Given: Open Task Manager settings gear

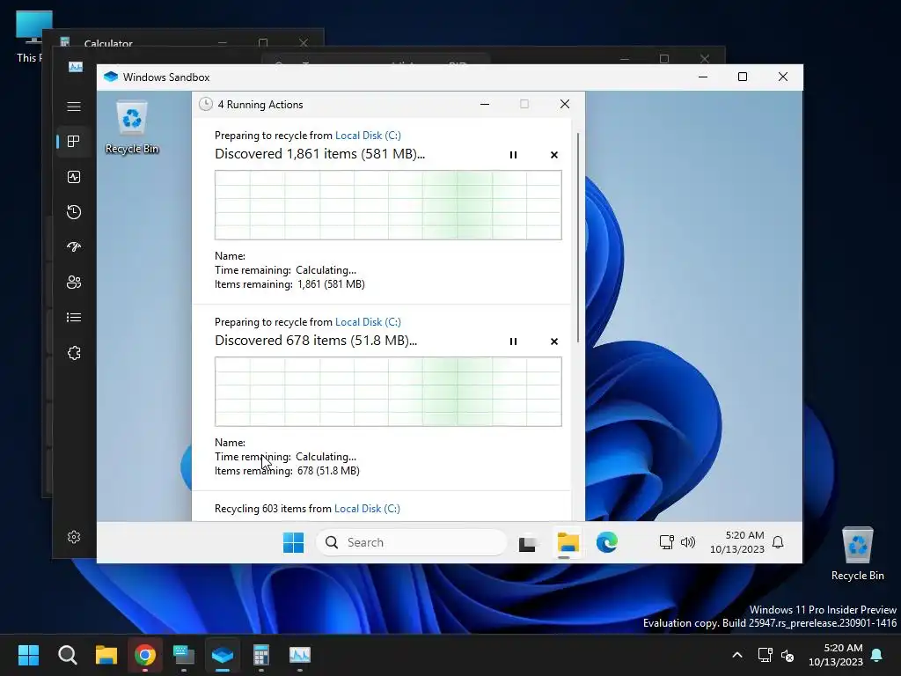Looking at the screenshot, I should [74, 537].
